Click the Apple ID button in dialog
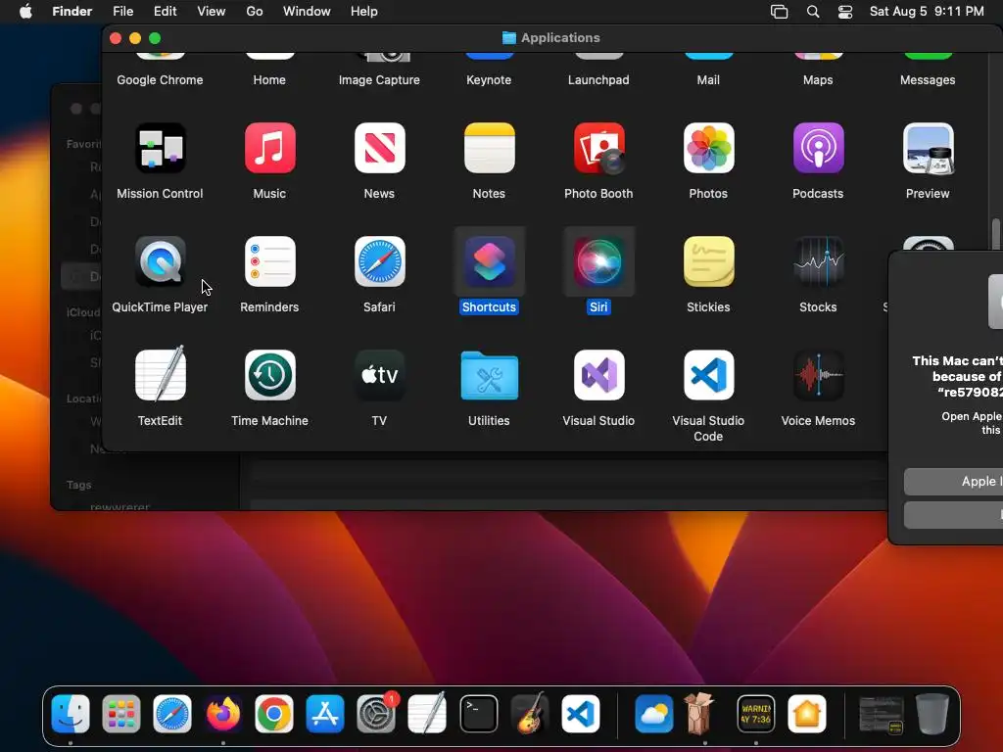1003x752 pixels. pyautogui.click(x=953, y=482)
